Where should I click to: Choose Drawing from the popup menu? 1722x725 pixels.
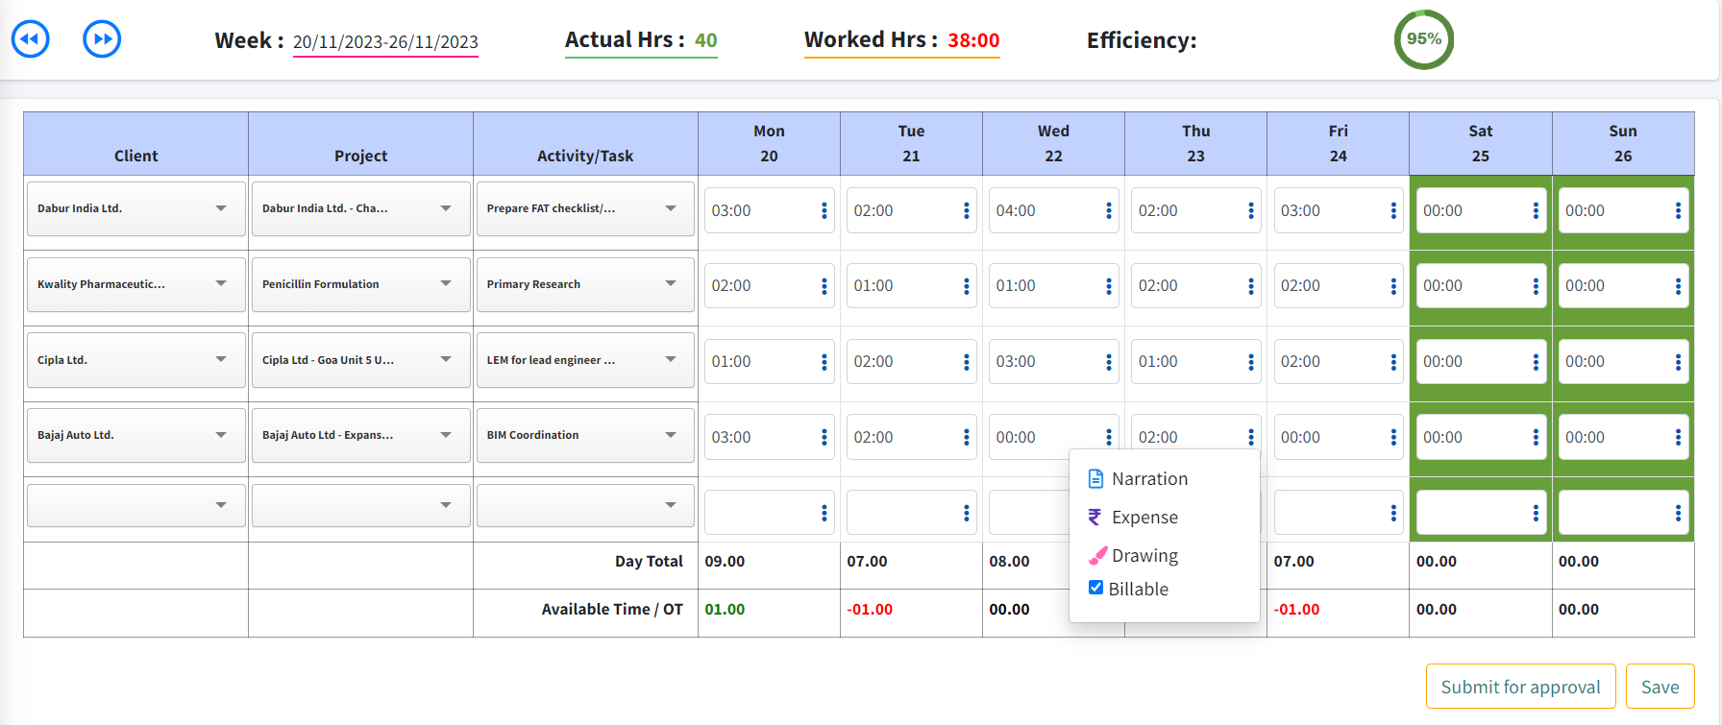[x=1133, y=555]
